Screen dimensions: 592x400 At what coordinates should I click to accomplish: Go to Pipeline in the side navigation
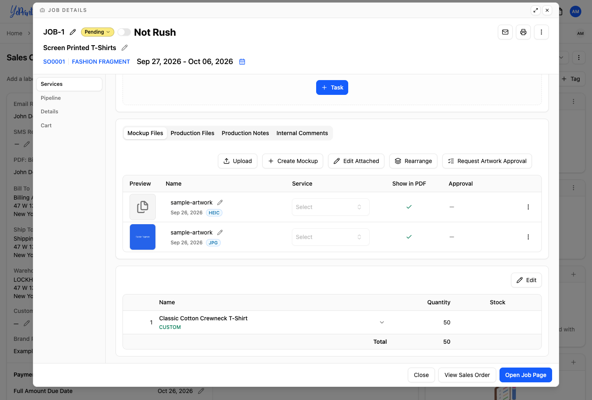click(51, 98)
